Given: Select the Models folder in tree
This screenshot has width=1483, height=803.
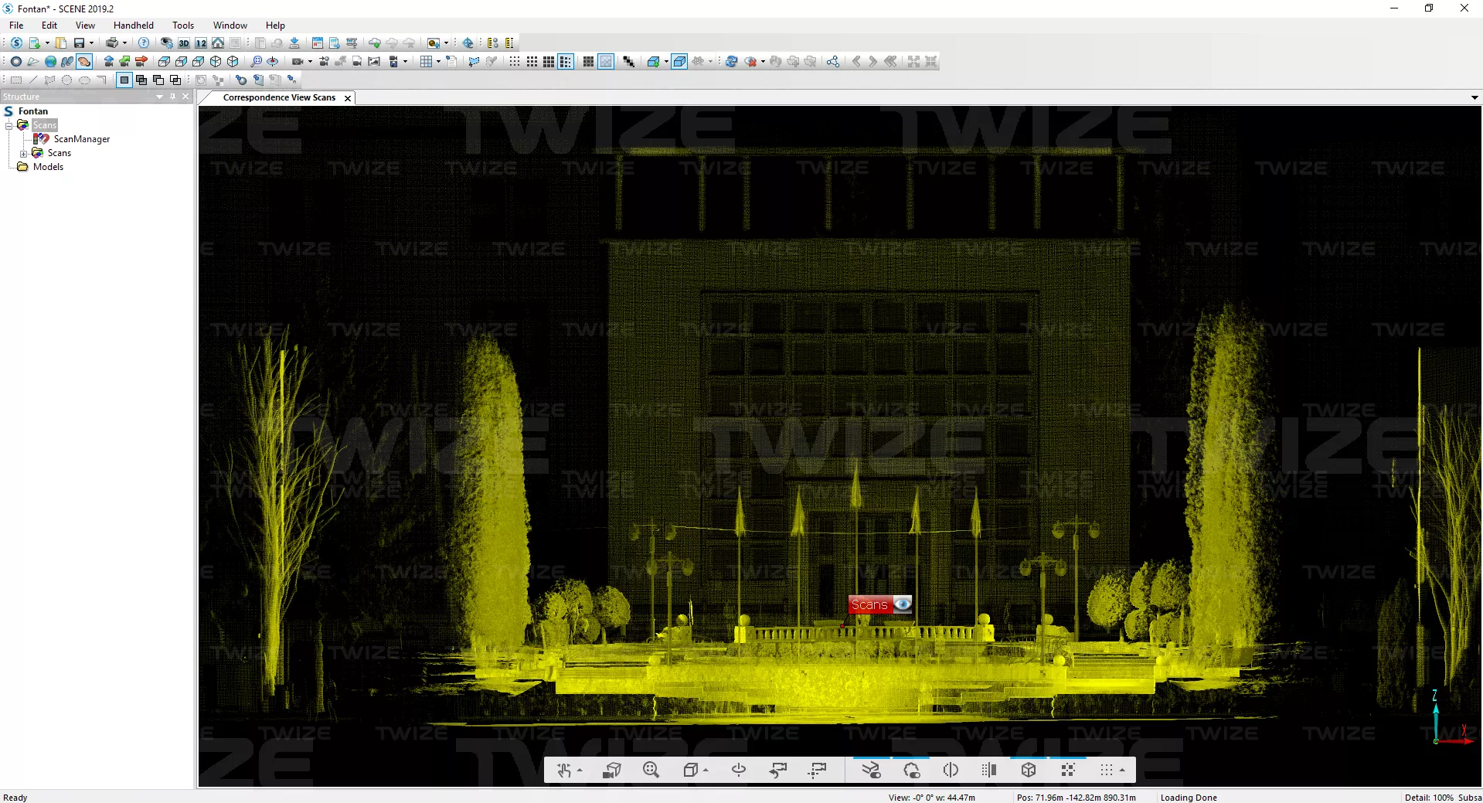Looking at the screenshot, I should (x=48, y=167).
